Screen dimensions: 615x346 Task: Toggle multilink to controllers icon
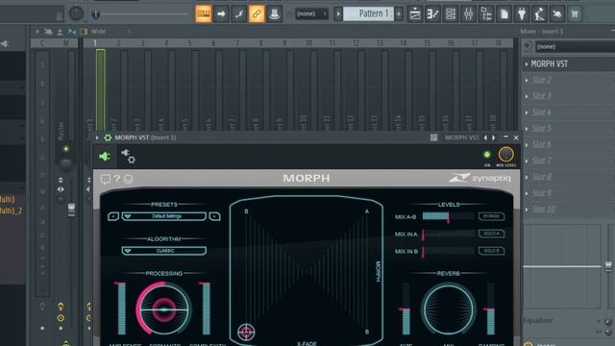click(275, 14)
